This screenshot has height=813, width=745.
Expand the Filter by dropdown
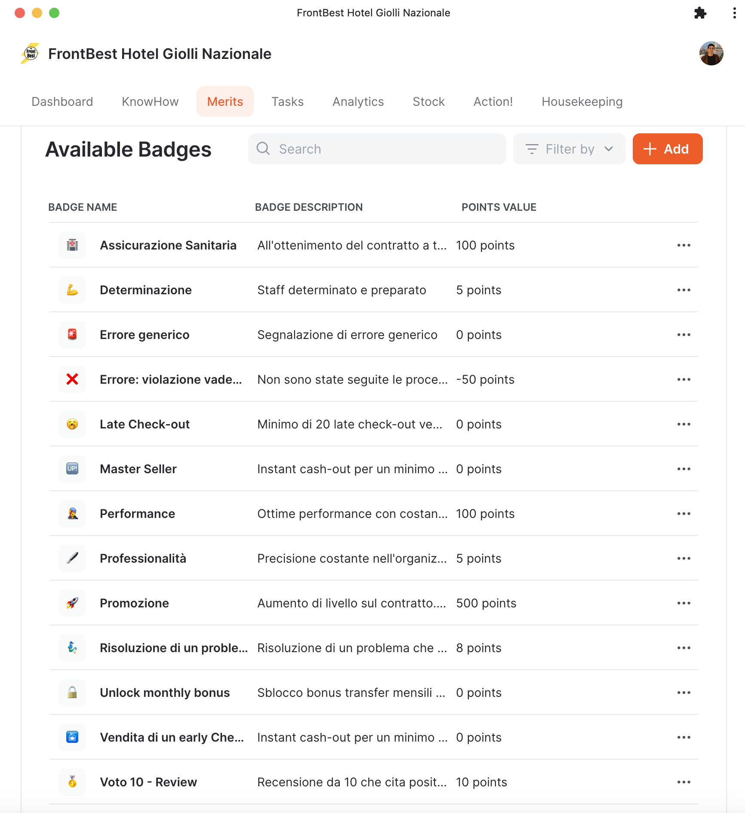click(569, 149)
